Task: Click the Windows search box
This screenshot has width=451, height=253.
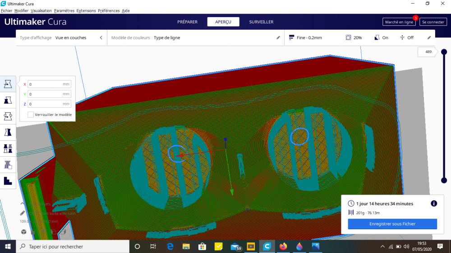Action: click(x=73, y=246)
